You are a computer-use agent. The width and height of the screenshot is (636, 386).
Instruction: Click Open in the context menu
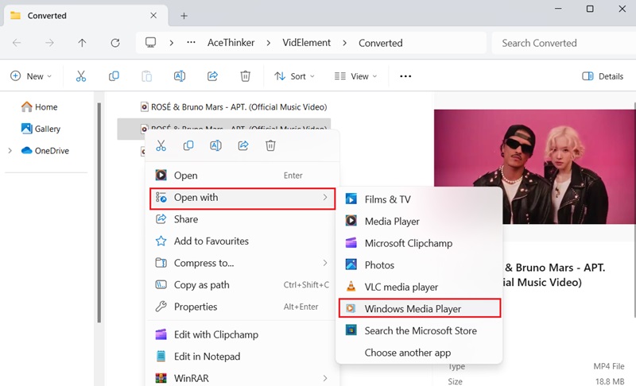tap(242, 176)
